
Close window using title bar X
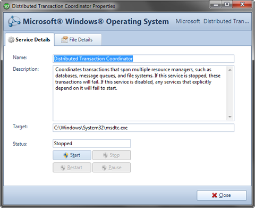[242, 5]
